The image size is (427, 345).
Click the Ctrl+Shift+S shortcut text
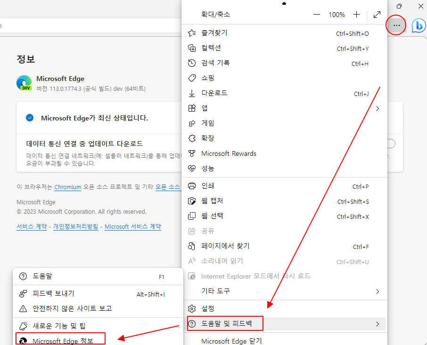[x=353, y=202]
